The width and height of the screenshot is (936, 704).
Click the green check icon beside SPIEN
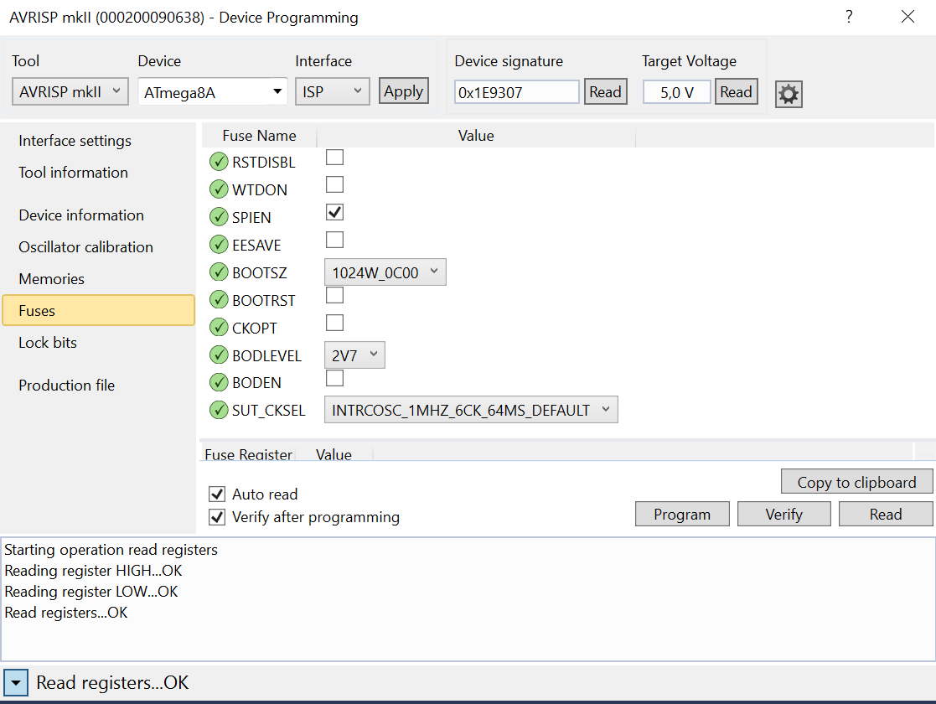point(219,217)
